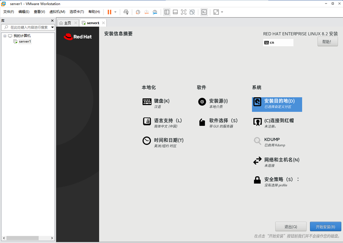The image size is (343, 243).
Task: Select 我的计算机 in the library
Action: [x=22, y=36]
